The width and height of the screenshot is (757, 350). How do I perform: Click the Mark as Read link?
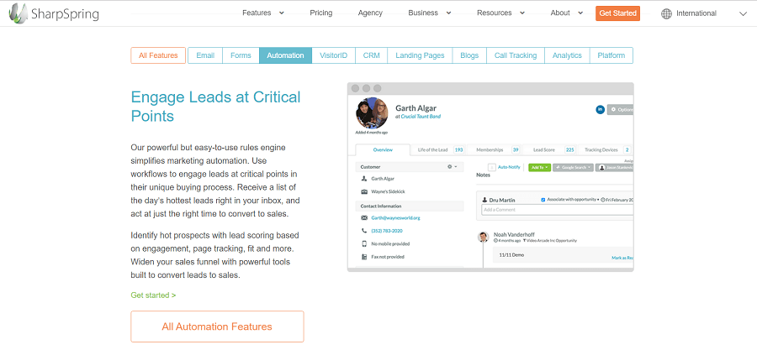(x=622, y=258)
